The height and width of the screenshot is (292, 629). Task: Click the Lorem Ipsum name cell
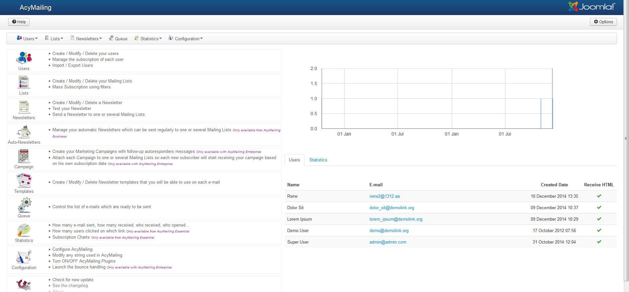(x=299, y=219)
